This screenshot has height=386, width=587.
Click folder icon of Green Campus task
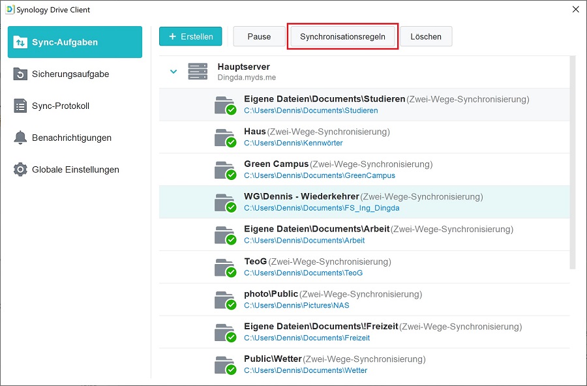tap(226, 170)
